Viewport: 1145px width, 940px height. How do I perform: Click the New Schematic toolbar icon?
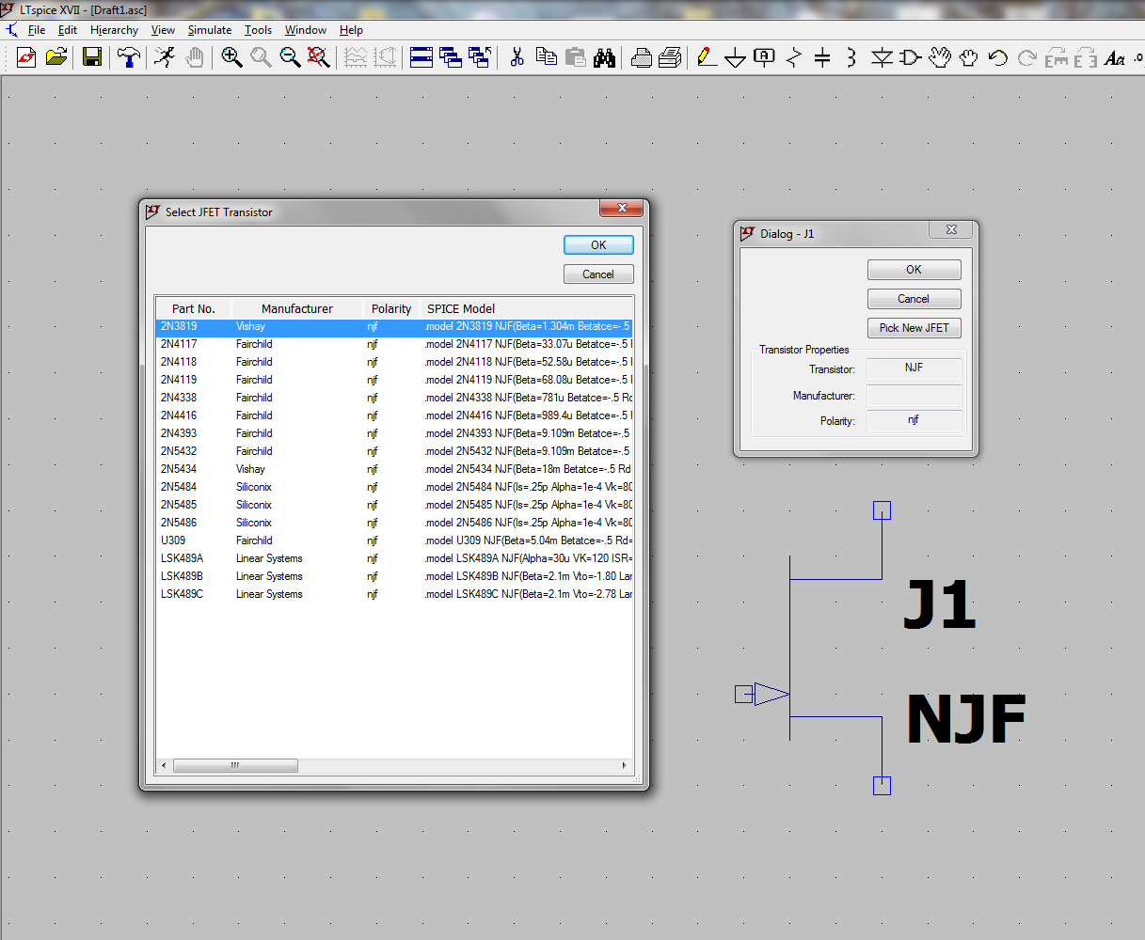[26, 57]
